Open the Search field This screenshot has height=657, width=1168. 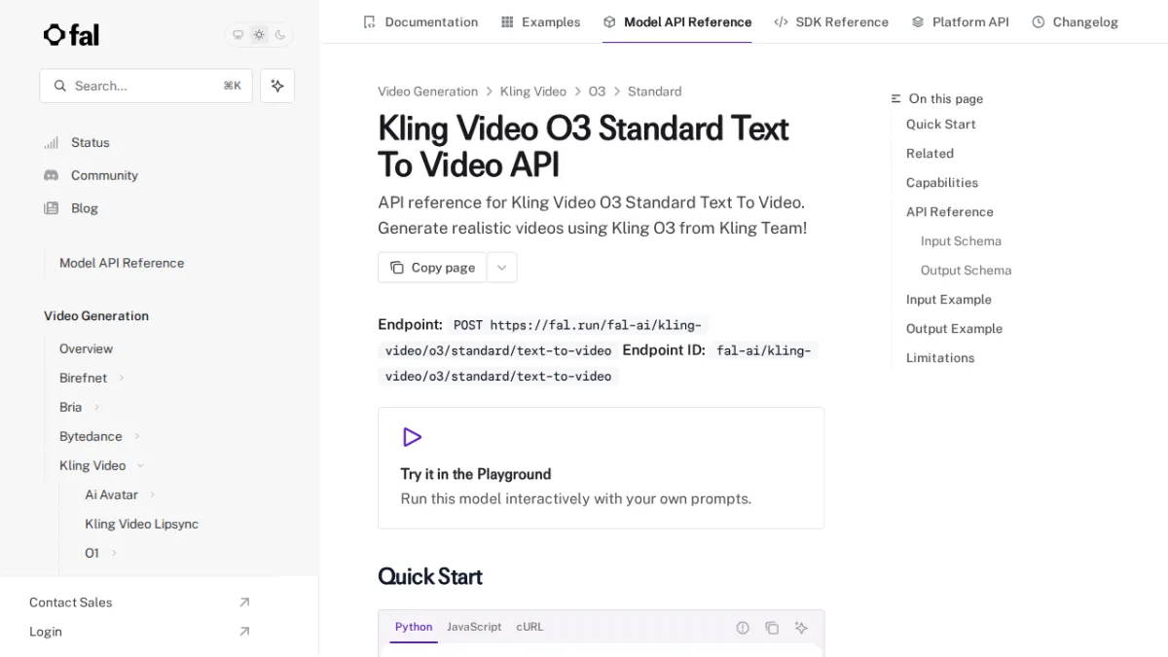[x=146, y=86]
